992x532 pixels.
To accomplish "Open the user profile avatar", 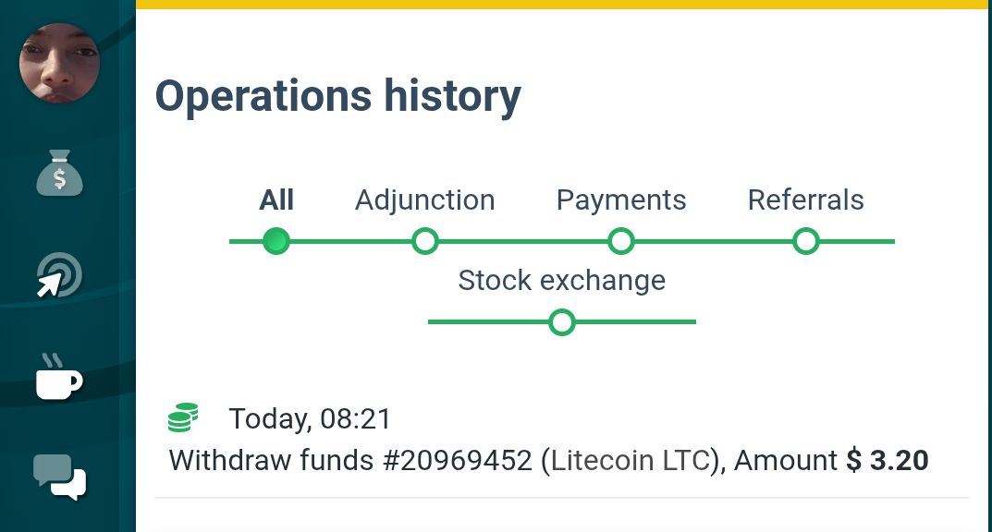I will point(59,63).
